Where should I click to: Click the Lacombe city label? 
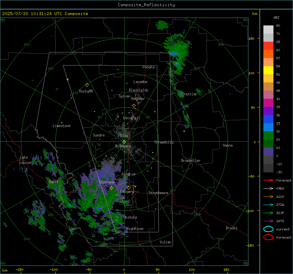140,82
